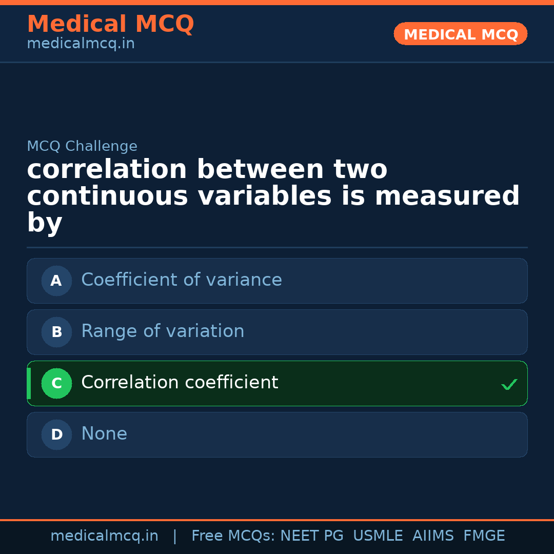Click the question text about correlation

tap(273, 196)
